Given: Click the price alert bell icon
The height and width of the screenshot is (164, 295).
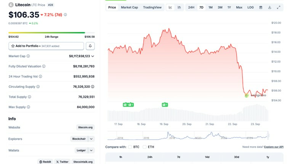Looking at the screenshot, I should [90, 46].
